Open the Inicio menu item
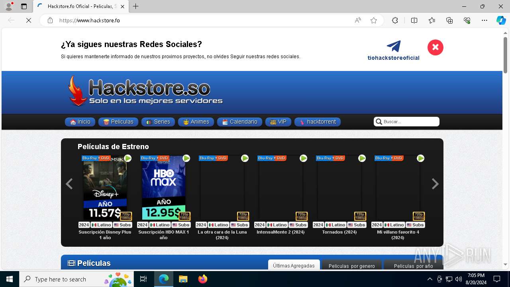 [80, 122]
